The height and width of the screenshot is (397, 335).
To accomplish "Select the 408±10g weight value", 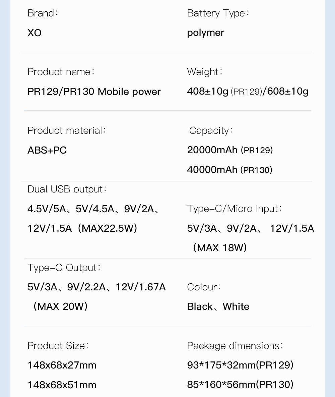I will tap(208, 91).
